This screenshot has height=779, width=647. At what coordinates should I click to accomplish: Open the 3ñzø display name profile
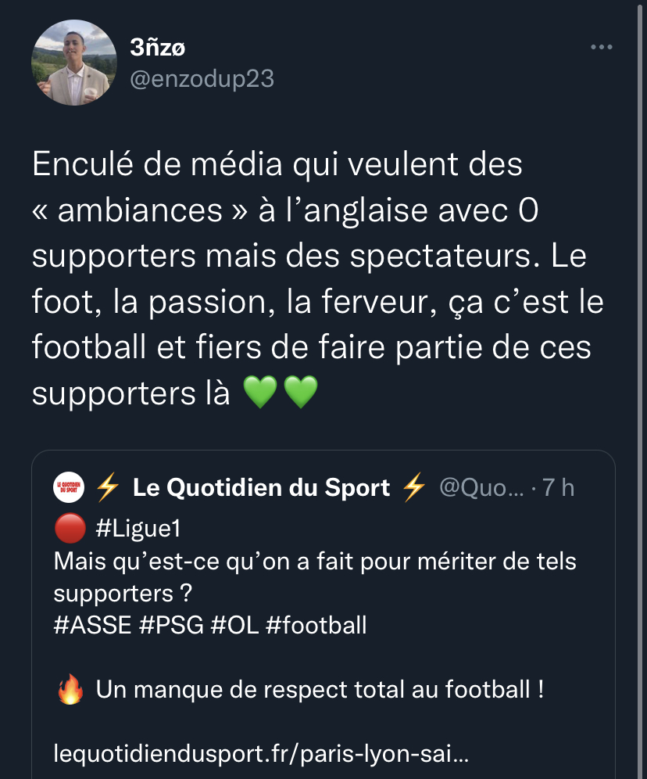[158, 48]
